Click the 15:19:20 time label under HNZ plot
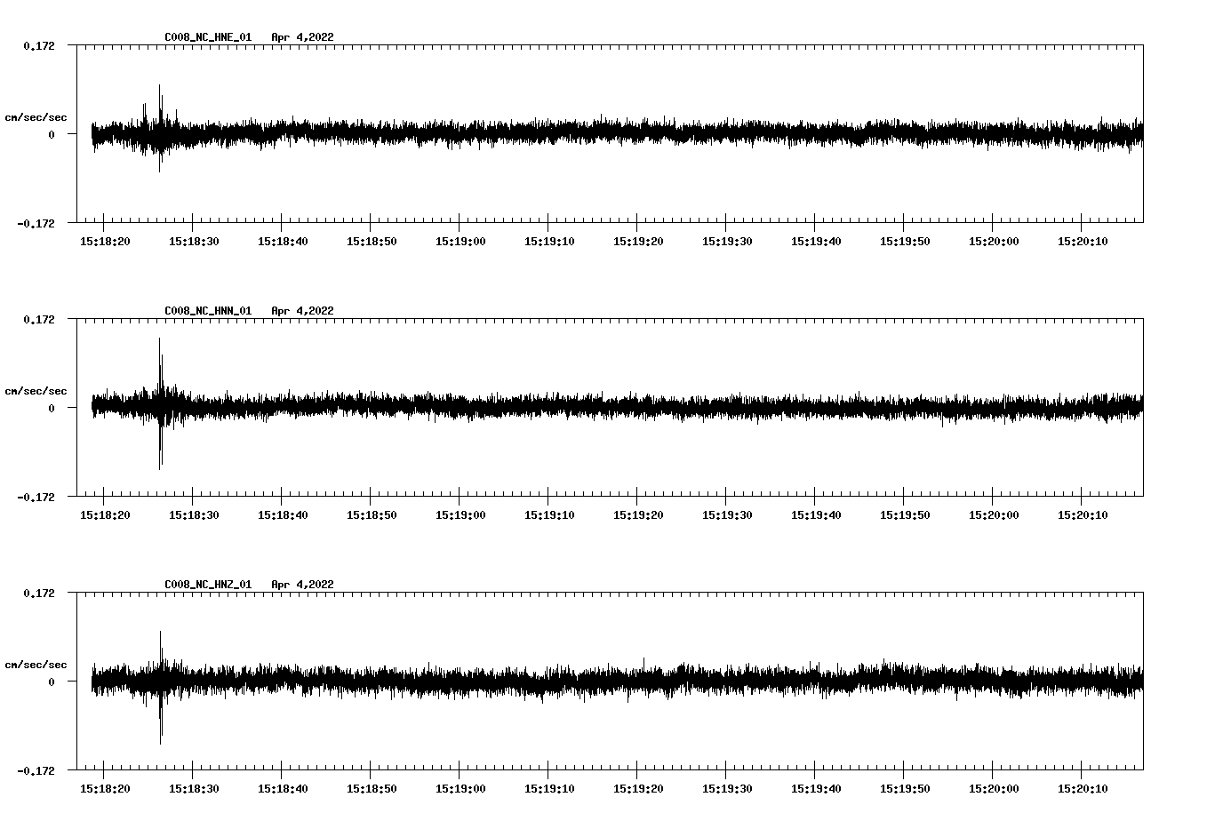The image size is (1207, 821). [638, 789]
